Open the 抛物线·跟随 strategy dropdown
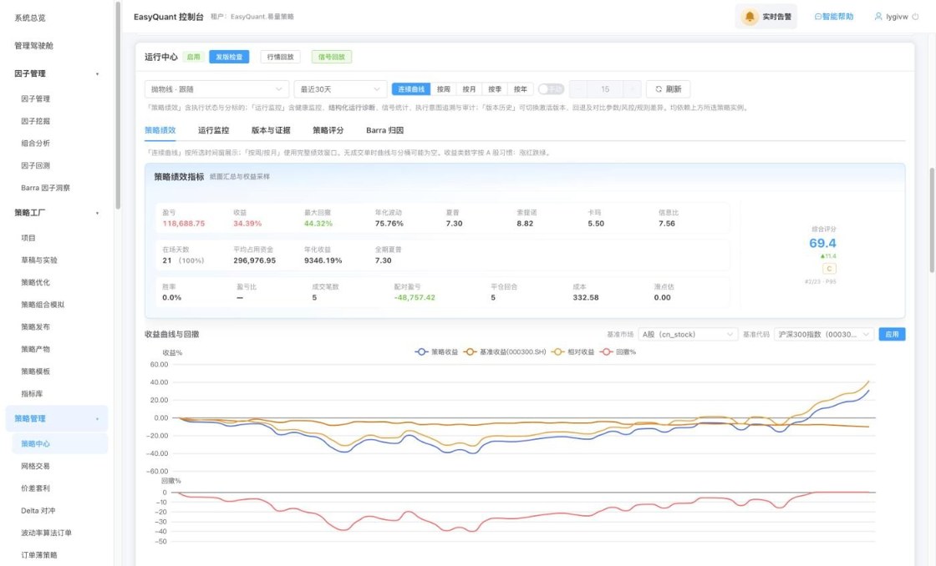Screen dimensions: 936x566 click(x=216, y=88)
